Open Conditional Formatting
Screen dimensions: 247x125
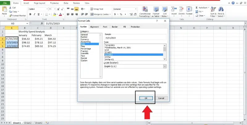tap(145, 12)
